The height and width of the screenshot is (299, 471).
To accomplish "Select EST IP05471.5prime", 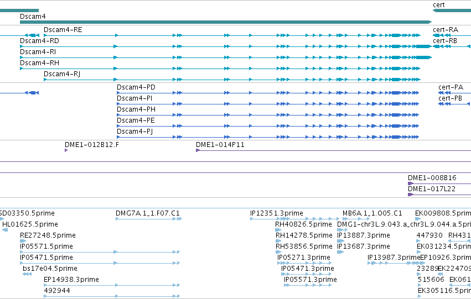I will coord(46,258).
